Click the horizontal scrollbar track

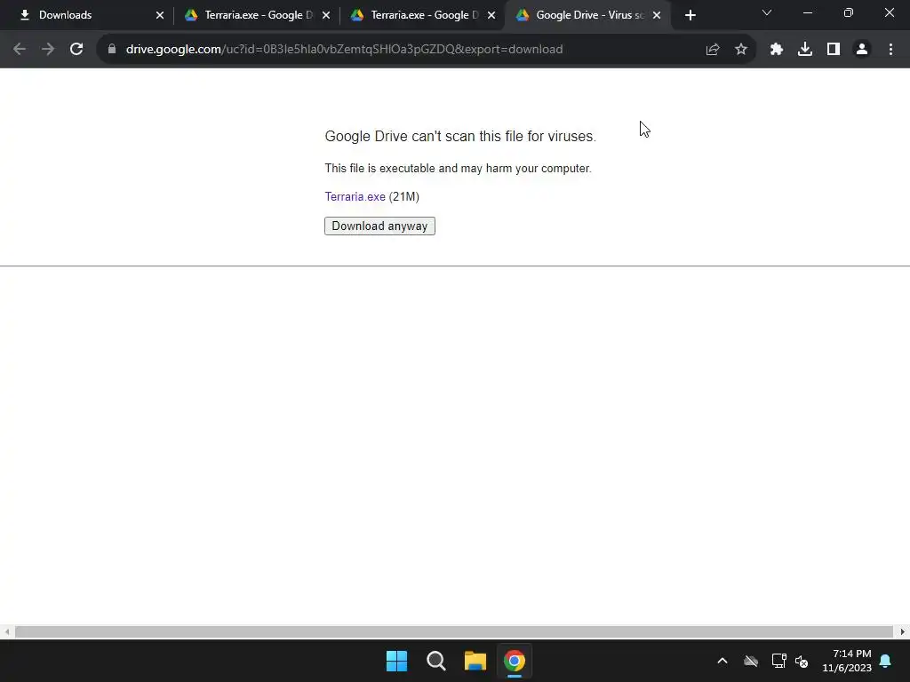454,631
